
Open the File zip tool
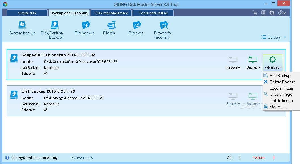(x=109, y=28)
